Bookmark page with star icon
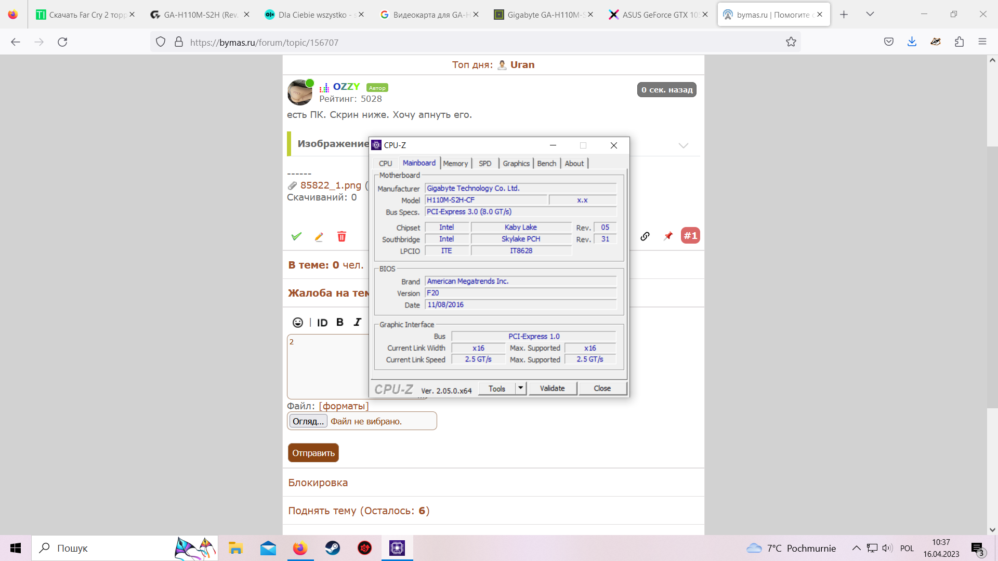 [791, 42]
